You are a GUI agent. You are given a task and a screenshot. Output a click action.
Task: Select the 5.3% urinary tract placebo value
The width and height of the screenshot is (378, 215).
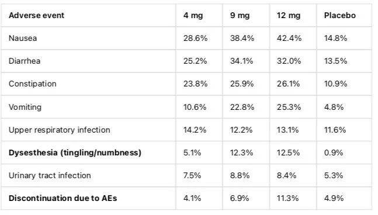coord(334,175)
